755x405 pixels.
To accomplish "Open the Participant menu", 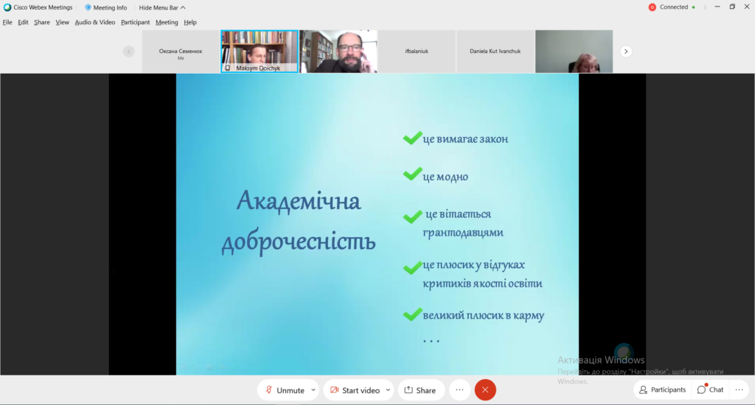I will 135,22.
